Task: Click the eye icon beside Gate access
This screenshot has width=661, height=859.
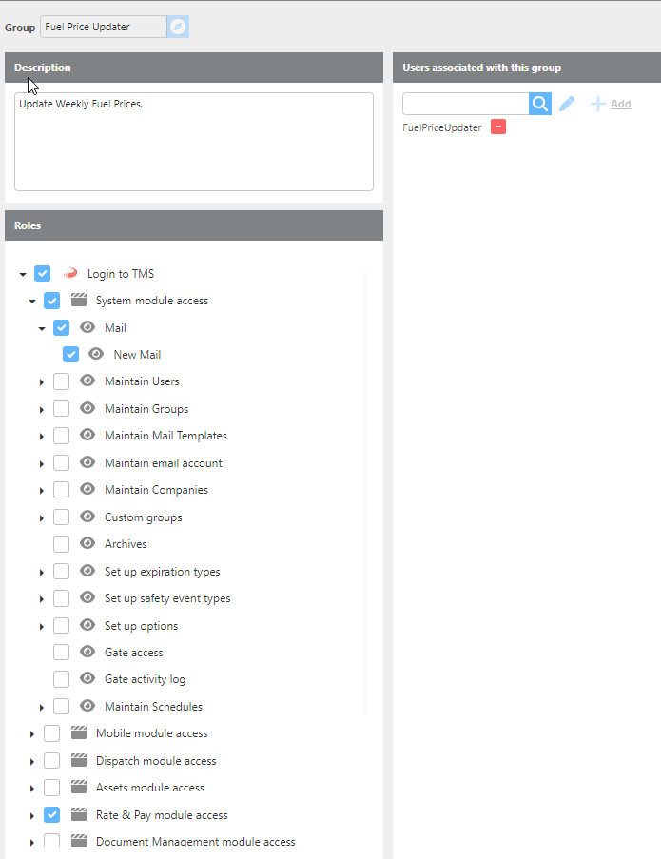Action: [x=87, y=653]
